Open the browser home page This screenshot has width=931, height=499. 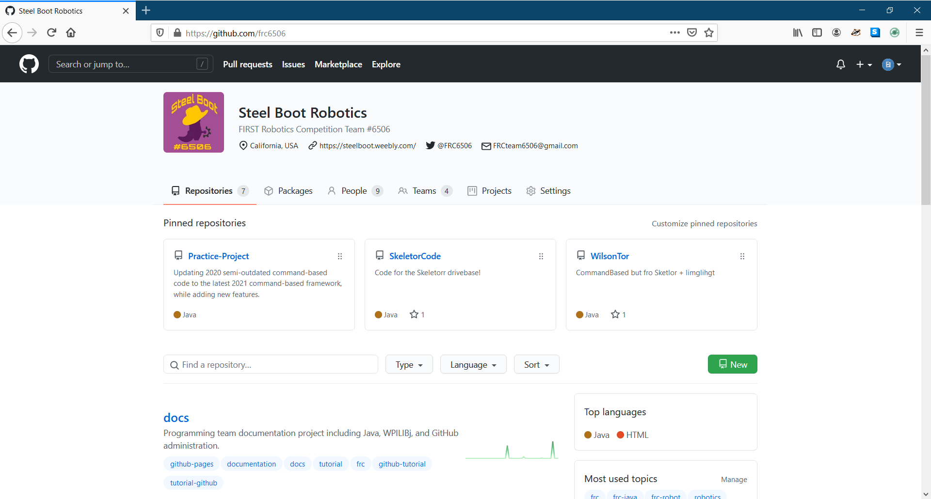71,33
